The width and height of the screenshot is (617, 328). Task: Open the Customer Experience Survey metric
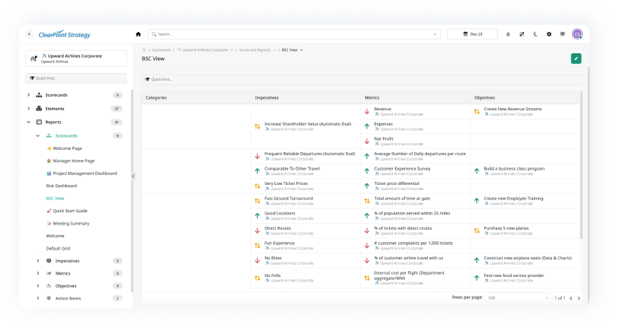pos(402,168)
